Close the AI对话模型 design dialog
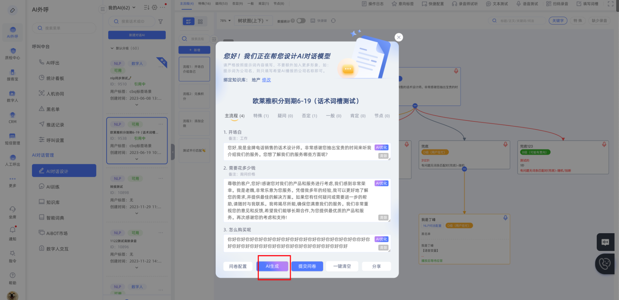The height and width of the screenshot is (300, 619). click(x=399, y=37)
